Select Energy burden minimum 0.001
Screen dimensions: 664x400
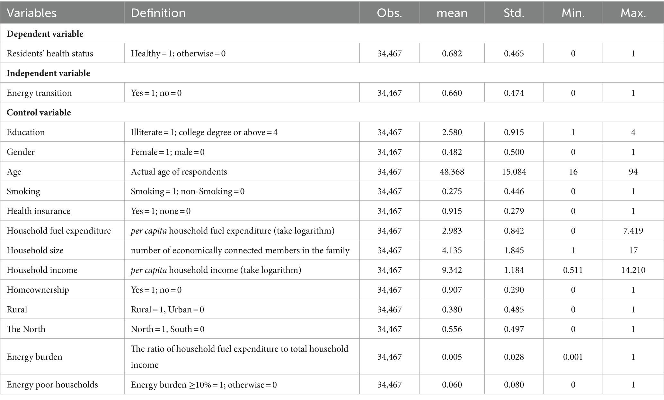click(x=573, y=357)
